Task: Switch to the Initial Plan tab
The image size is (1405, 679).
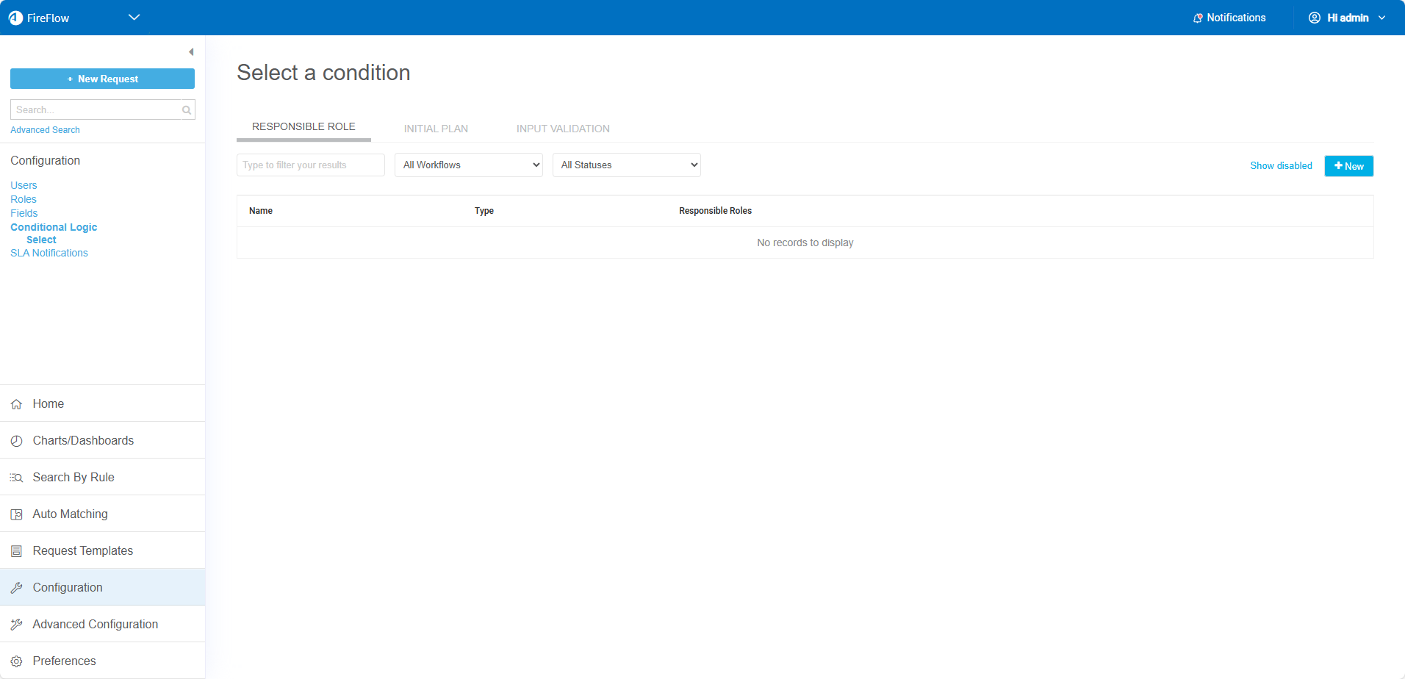Action: pyautogui.click(x=436, y=129)
